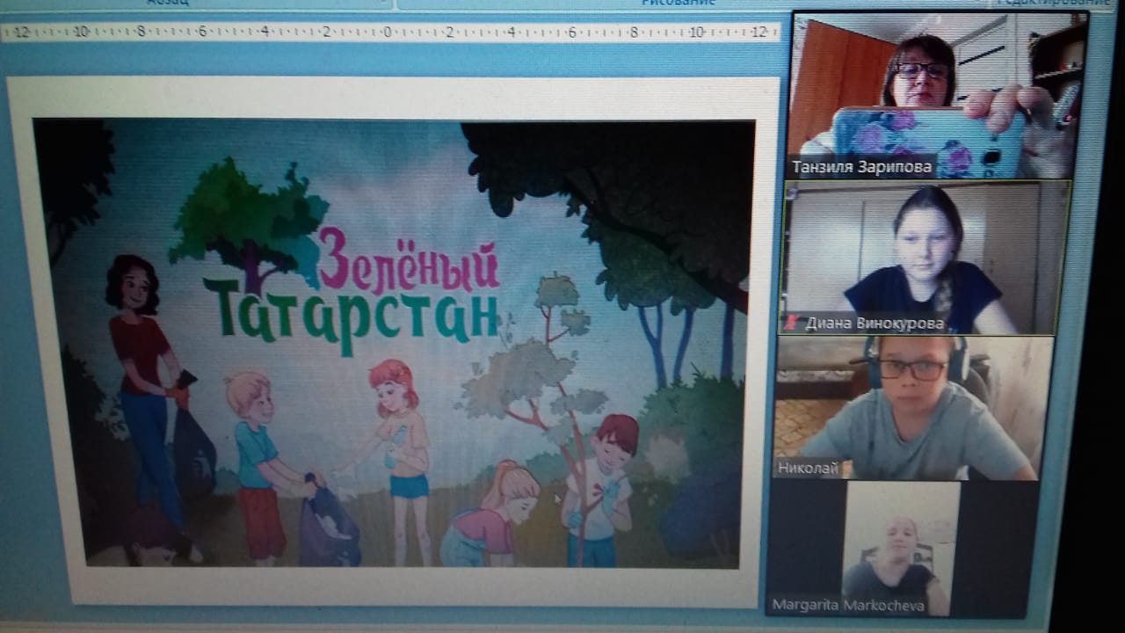Image resolution: width=1125 pixels, height=633 pixels.
Task: Select the pink word Зелёный on slide
Action: click(409, 258)
